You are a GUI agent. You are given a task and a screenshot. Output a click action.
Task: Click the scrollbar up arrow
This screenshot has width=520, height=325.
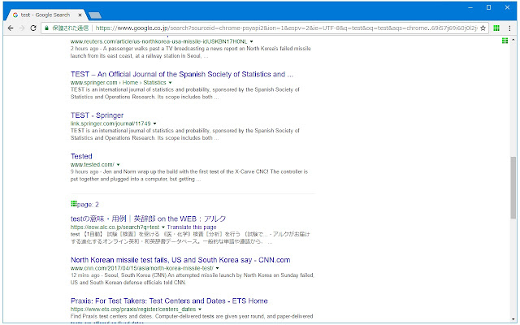click(513, 40)
